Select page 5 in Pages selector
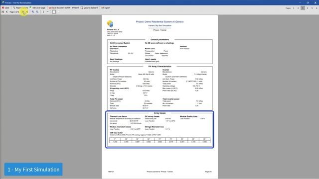This screenshot has height=179, width=319. click(312, 8)
